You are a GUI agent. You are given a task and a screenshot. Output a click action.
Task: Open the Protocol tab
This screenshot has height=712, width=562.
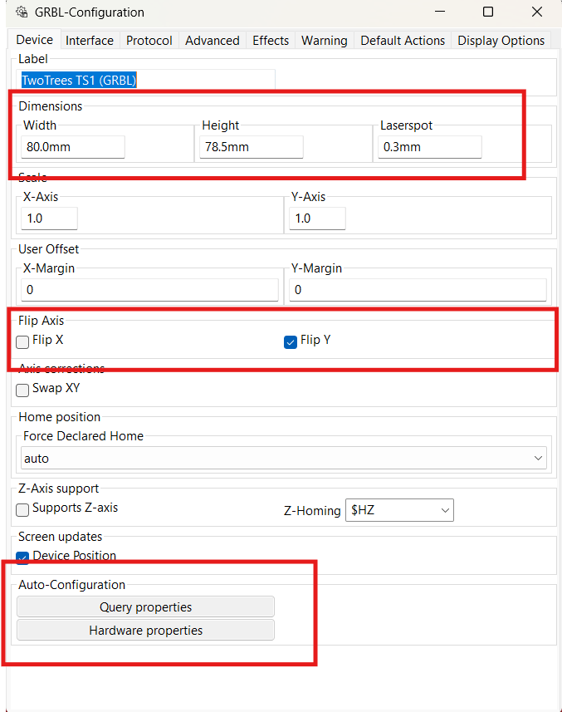click(149, 41)
